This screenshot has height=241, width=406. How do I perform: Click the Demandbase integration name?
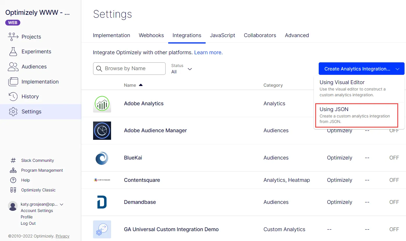[140, 202]
